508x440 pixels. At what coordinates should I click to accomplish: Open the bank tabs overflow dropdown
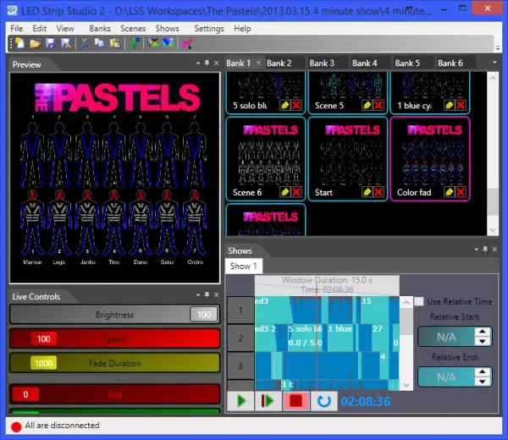494,62
